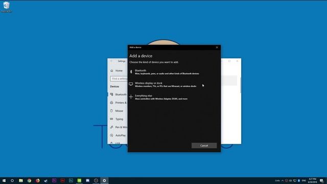The height and width of the screenshot is (184, 327).
Task: Click the Find a setting search box
Action: click(x=119, y=79)
